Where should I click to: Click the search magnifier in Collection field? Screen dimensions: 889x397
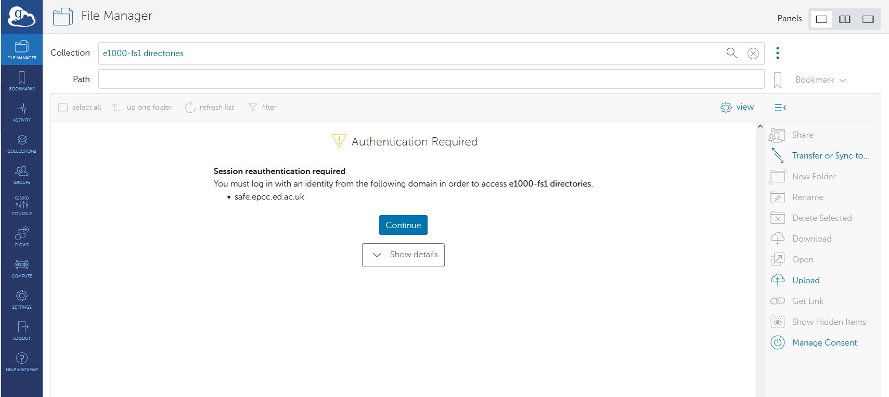[x=731, y=53]
